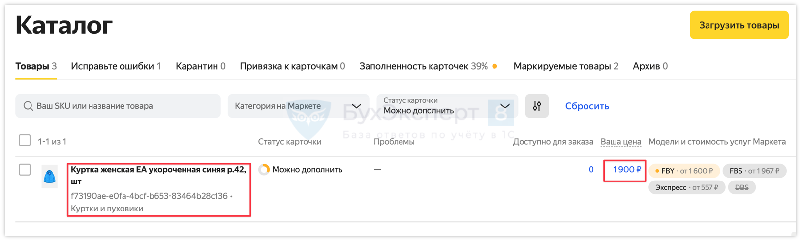The height and width of the screenshot is (241, 801).
Task: Click the 1 900 ₽ price link
Action: click(x=626, y=170)
